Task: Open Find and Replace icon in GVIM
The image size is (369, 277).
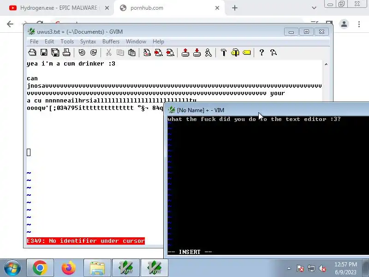Action: [147, 52]
